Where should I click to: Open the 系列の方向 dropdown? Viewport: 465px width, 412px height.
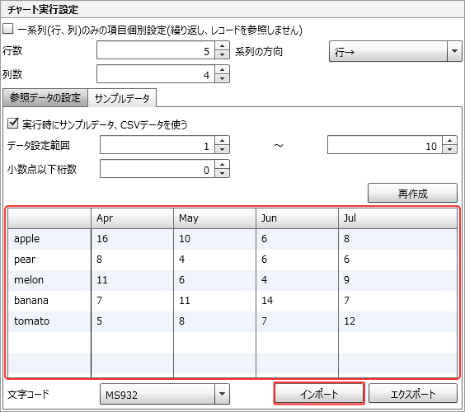click(395, 51)
